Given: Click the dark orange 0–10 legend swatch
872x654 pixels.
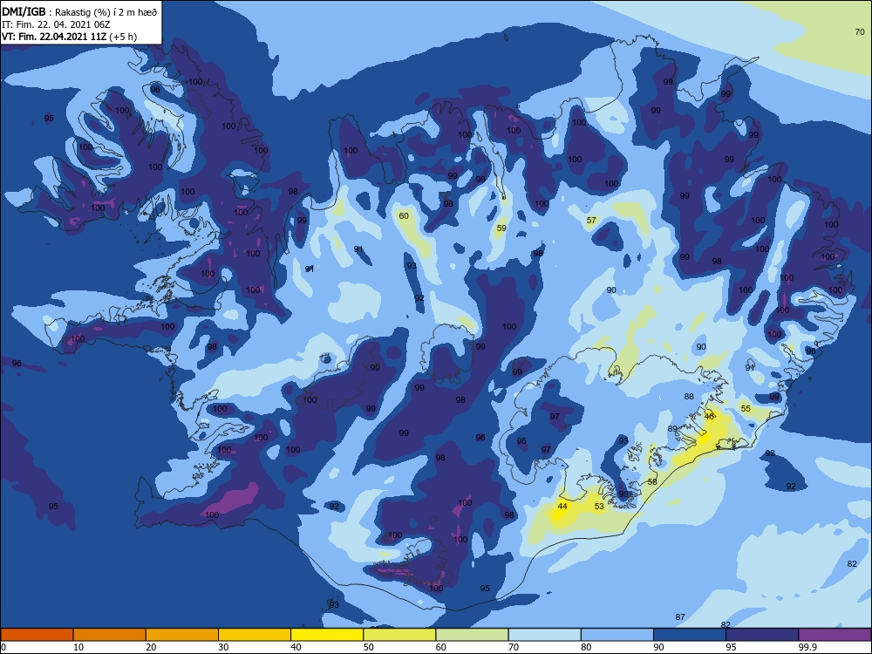Looking at the screenshot, I should point(37,635).
